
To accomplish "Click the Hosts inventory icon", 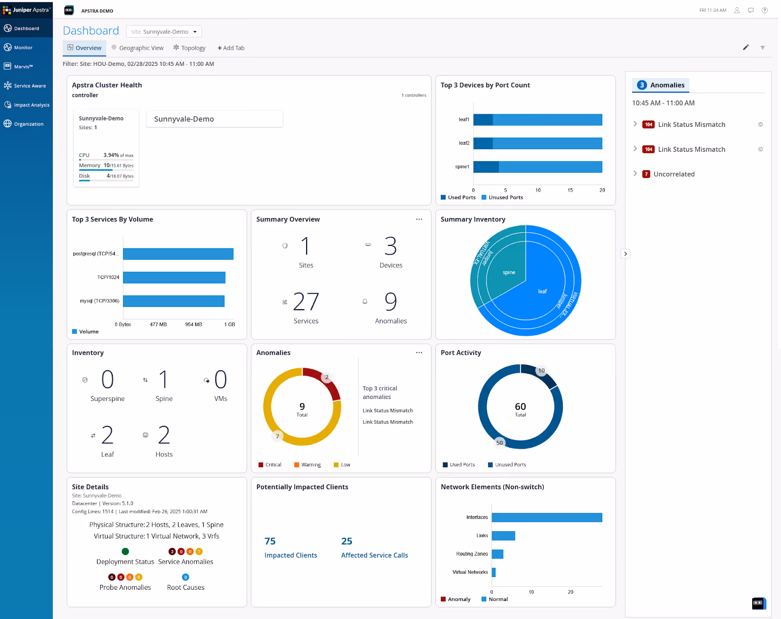I will tap(145, 435).
